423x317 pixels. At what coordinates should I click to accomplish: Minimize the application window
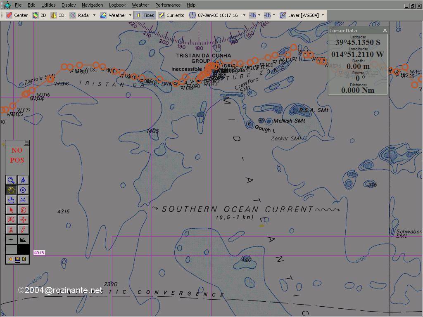[407, 6]
